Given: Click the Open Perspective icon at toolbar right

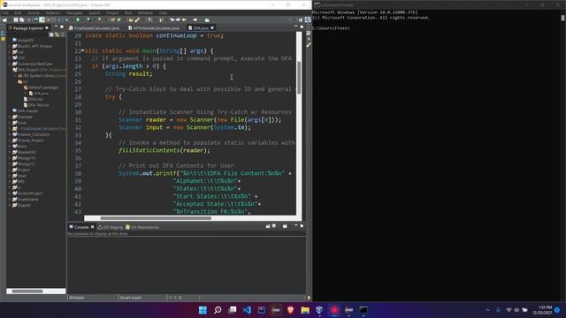Looking at the screenshot, I should 301,19.
